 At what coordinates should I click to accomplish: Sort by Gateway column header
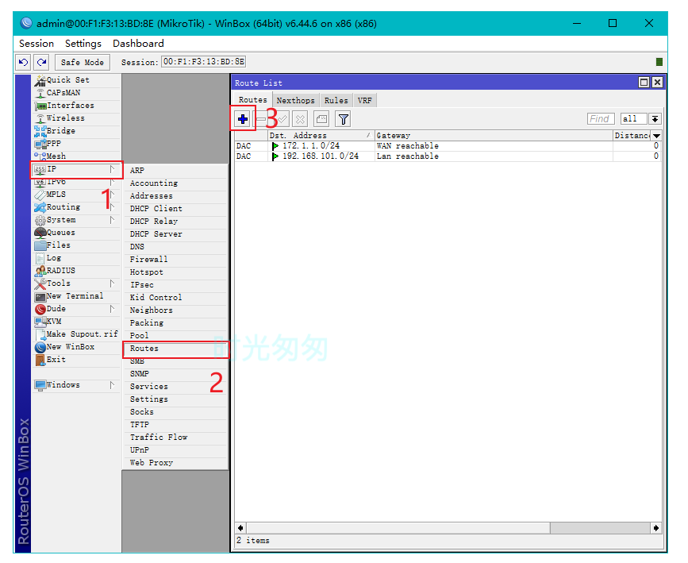click(494, 136)
